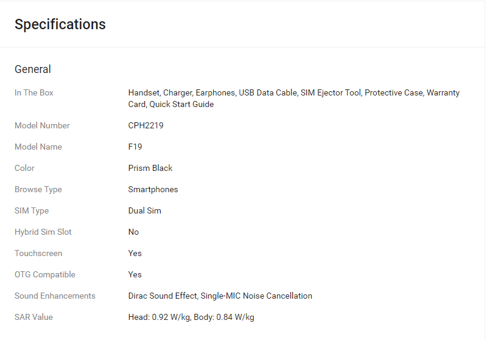Click the General section title
This screenshot has height=340, width=487.
(33, 69)
